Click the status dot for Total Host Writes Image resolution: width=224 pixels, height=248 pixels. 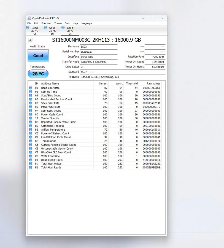[31, 164]
